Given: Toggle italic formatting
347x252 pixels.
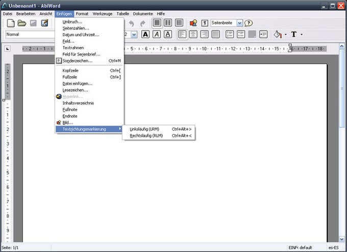Looking at the screenshot, I should tap(157, 34).
